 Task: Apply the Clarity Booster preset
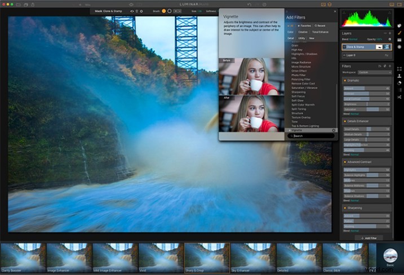(23, 258)
